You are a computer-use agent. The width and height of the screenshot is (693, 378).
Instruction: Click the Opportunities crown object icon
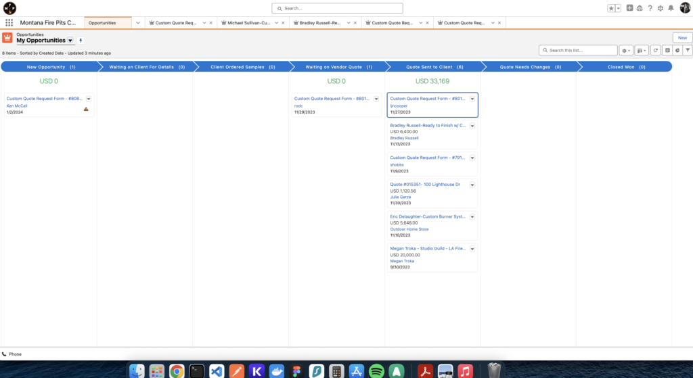pos(7,38)
